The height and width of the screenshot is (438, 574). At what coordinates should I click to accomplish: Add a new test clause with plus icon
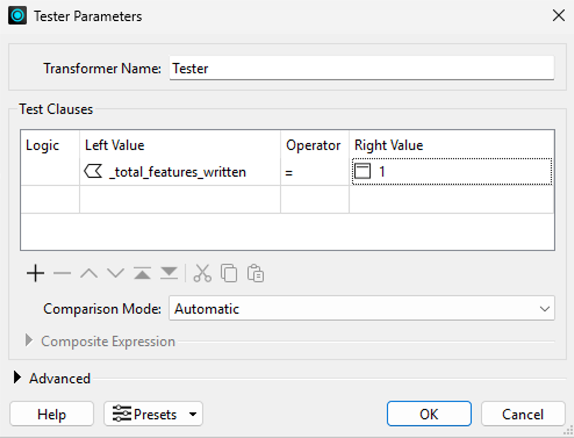[x=35, y=274]
